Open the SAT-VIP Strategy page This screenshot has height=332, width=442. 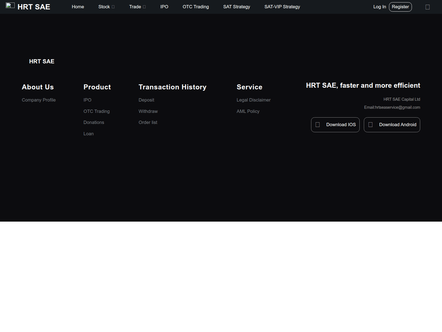point(282,7)
